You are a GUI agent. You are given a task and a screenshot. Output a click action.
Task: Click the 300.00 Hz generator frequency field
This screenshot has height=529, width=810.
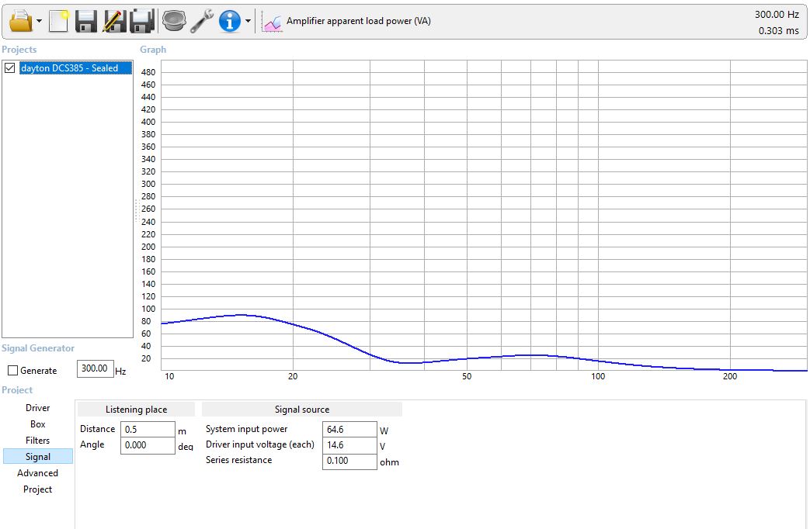point(95,368)
